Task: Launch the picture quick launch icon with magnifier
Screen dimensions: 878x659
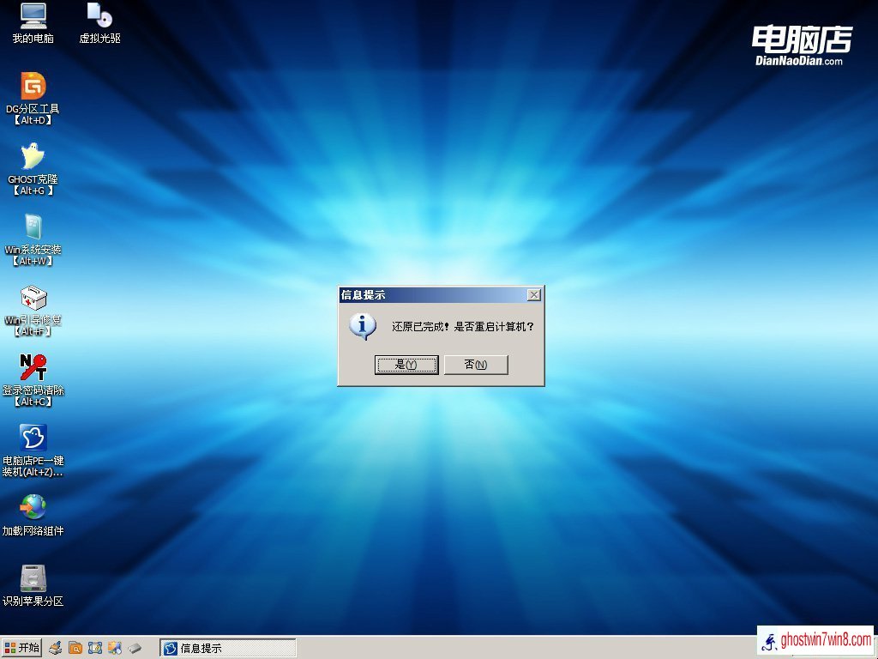Action: click(115, 648)
